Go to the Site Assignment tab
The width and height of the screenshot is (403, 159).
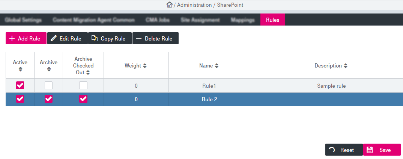200,20
